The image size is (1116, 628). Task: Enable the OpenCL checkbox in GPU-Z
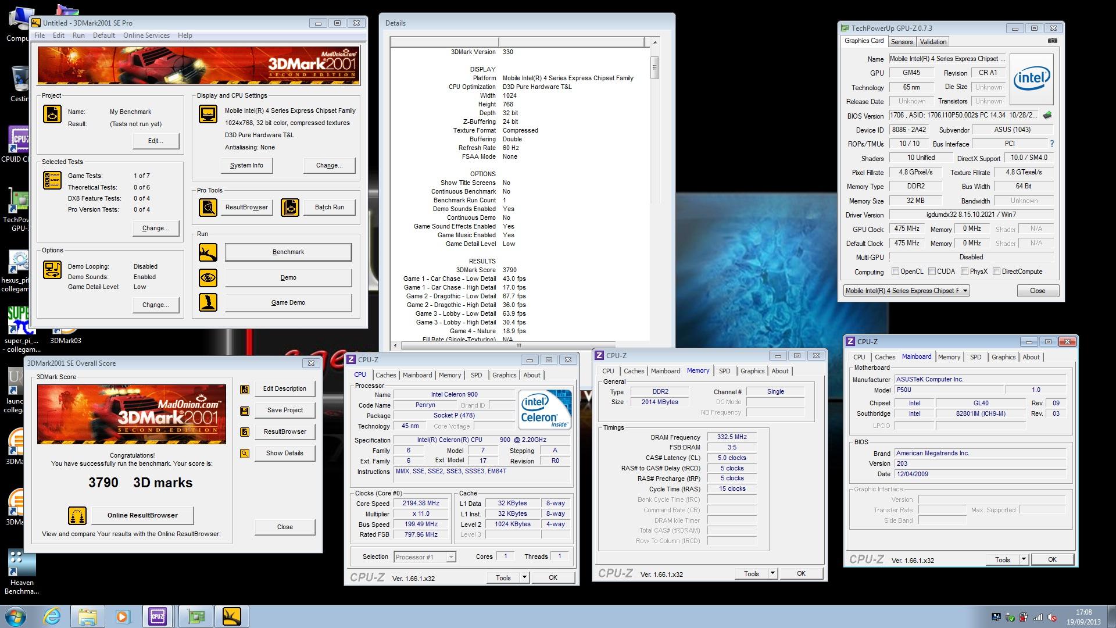895,272
